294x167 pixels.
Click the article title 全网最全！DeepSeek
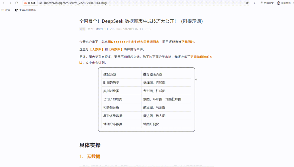[141, 21]
